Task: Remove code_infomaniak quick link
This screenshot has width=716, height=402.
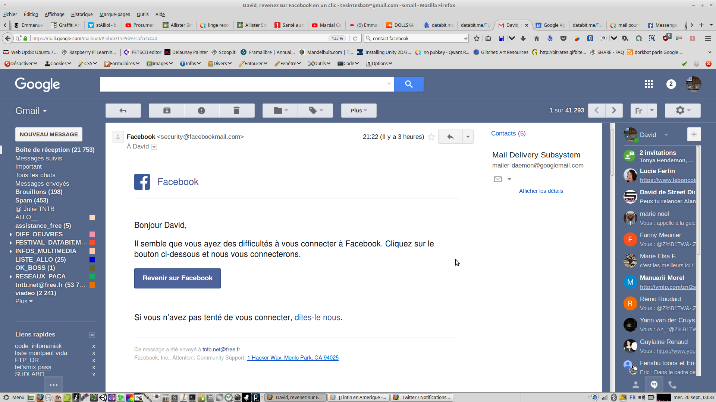Action: tap(94, 346)
